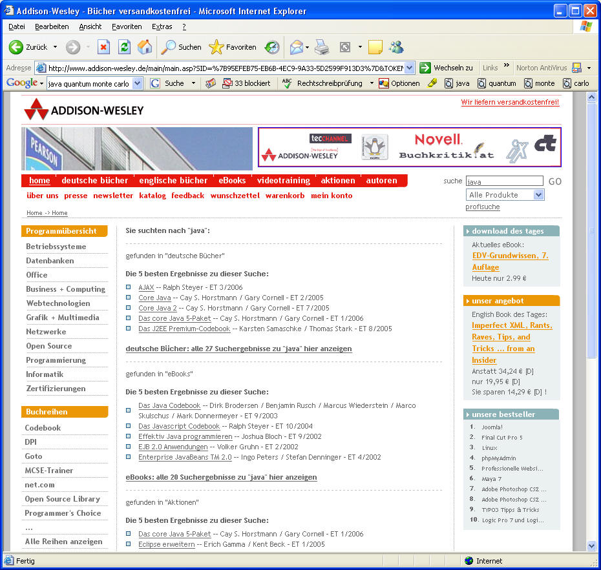This screenshot has width=601, height=570.
Task: Open the Mail toolbar icon
Action: coord(297,47)
